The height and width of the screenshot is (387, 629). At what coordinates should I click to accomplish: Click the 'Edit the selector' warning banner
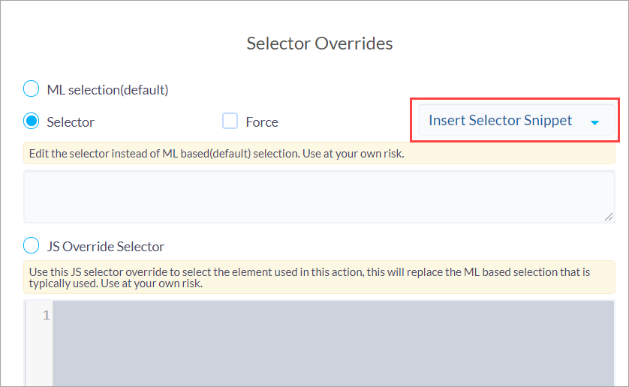point(319,154)
